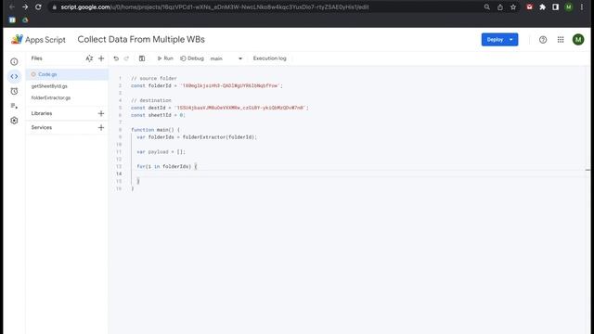The width and height of the screenshot is (594, 334).
Task: Add a new file with plus icon
Action: point(101,58)
